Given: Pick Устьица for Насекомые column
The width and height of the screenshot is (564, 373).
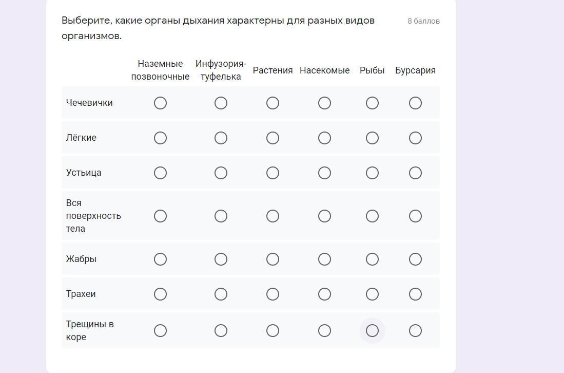Looking at the screenshot, I should (x=324, y=173).
